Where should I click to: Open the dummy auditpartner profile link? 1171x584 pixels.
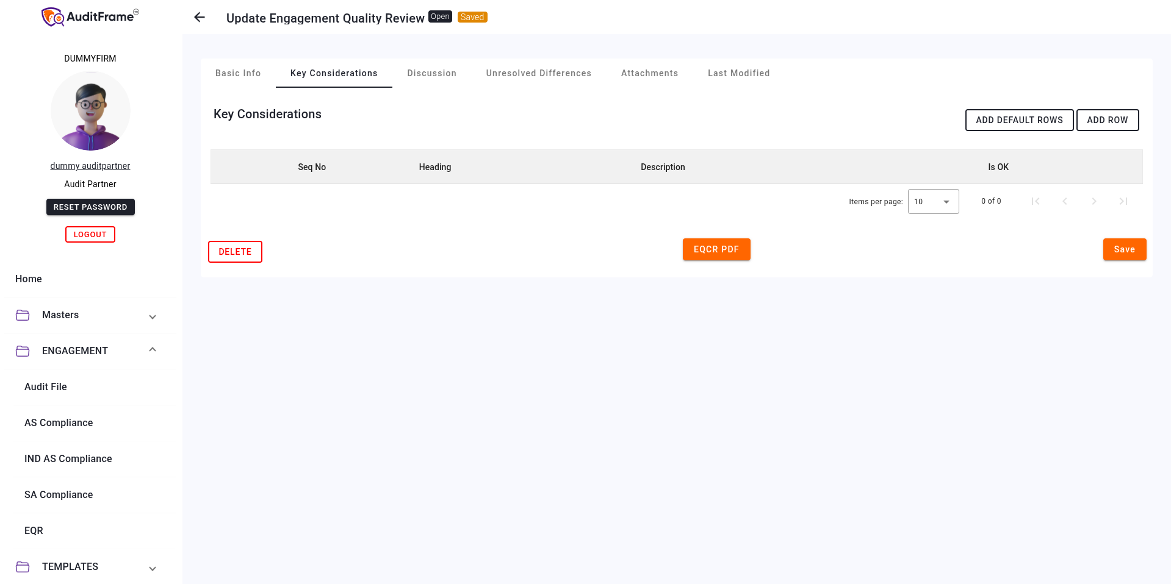[x=90, y=166]
